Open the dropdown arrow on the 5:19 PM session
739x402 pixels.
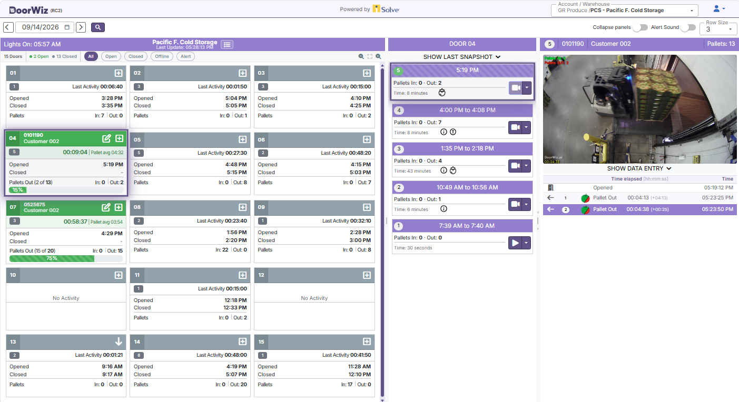[526, 88]
